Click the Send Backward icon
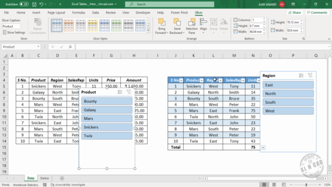The height and width of the screenshot is (187, 332). click(177, 22)
